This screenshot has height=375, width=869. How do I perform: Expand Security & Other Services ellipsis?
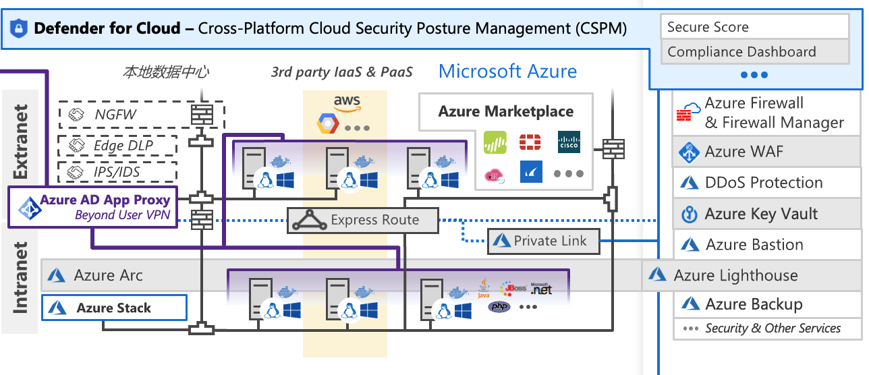pyautogui.click(x=690, y=328)
